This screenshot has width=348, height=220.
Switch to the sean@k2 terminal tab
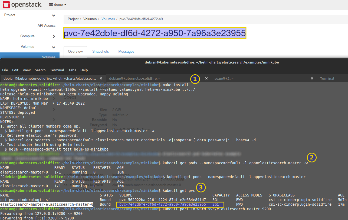pos(224,79)
